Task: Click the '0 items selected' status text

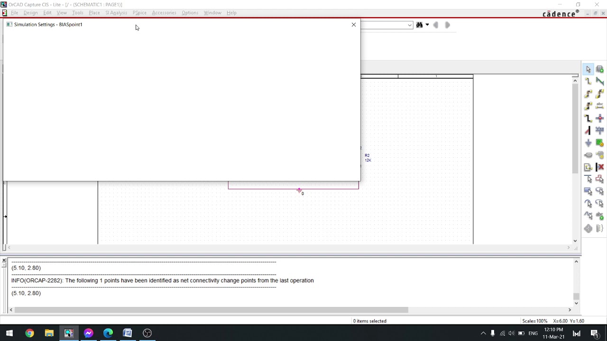Action: [370, 321]
